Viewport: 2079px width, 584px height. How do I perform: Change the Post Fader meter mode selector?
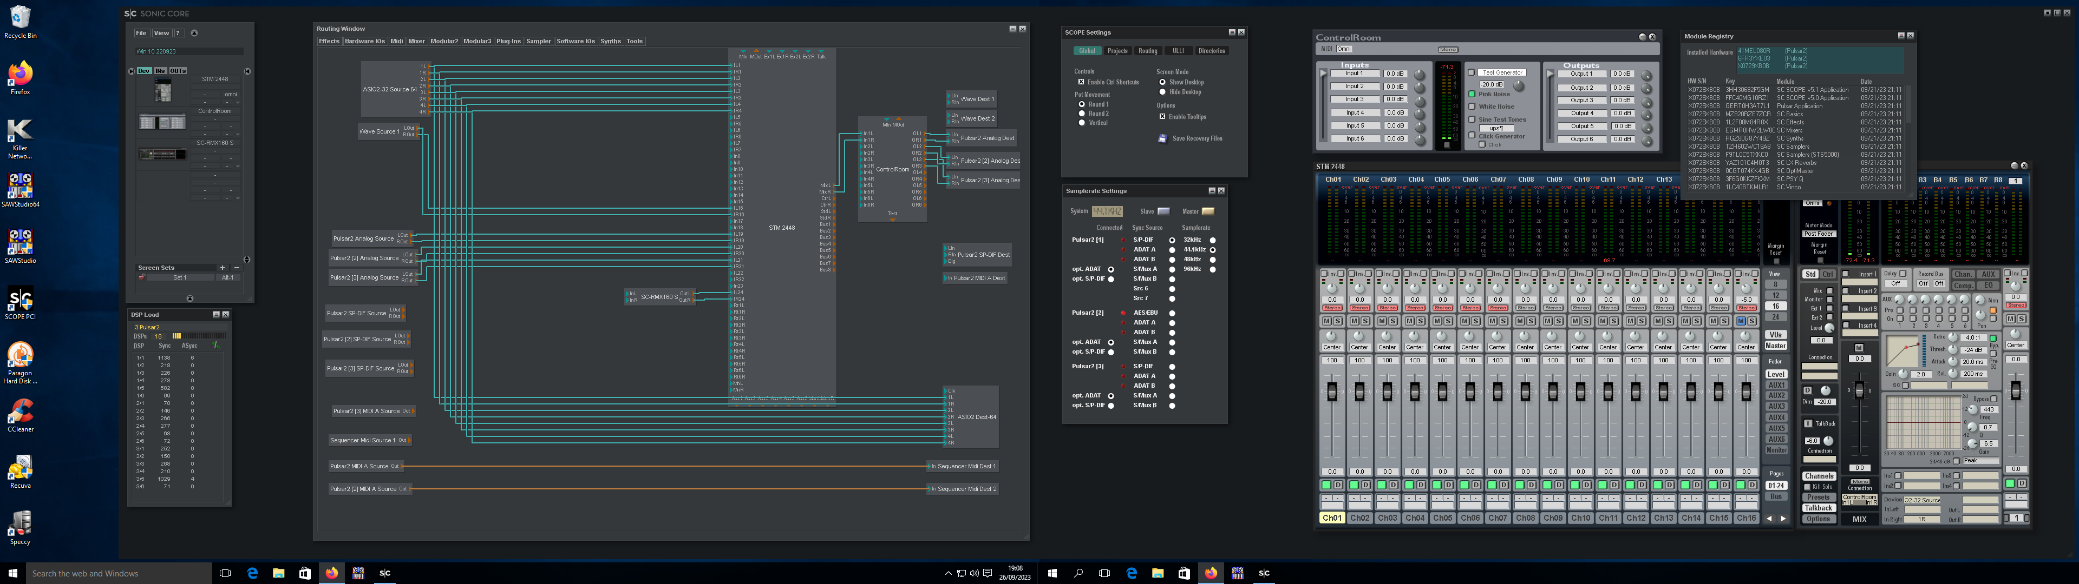tap(1819, 234)
